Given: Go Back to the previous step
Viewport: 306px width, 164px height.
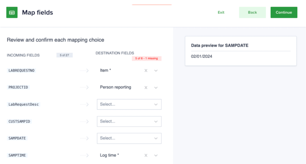Looking at the screenshot, I should pyautogui.click(x=252, y=12).
